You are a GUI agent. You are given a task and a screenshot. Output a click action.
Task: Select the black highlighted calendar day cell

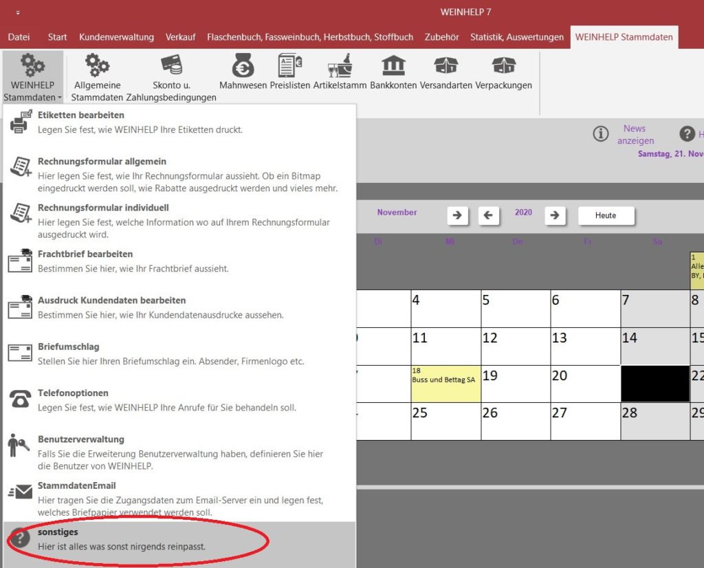[x=654, y=384]
